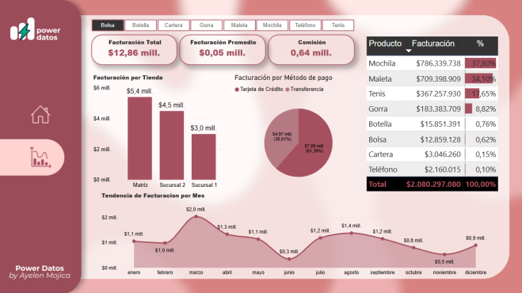Viewport: 522px width, 293px height.
Task: Select Gorra in the product table
Action: click(378, 108)
